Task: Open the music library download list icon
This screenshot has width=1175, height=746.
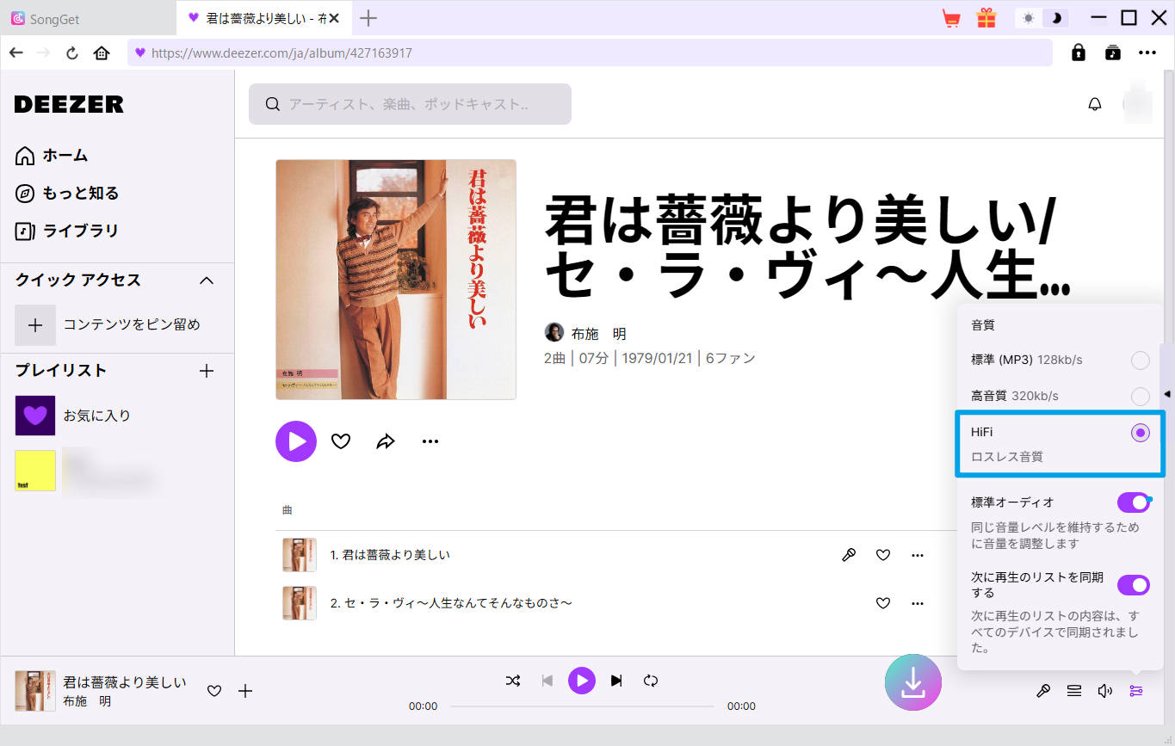Action: click(x=1113, y=52)
